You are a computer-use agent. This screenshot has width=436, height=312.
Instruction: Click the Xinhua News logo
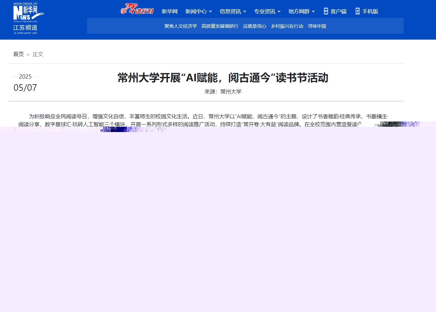click(x=28, y=13)
